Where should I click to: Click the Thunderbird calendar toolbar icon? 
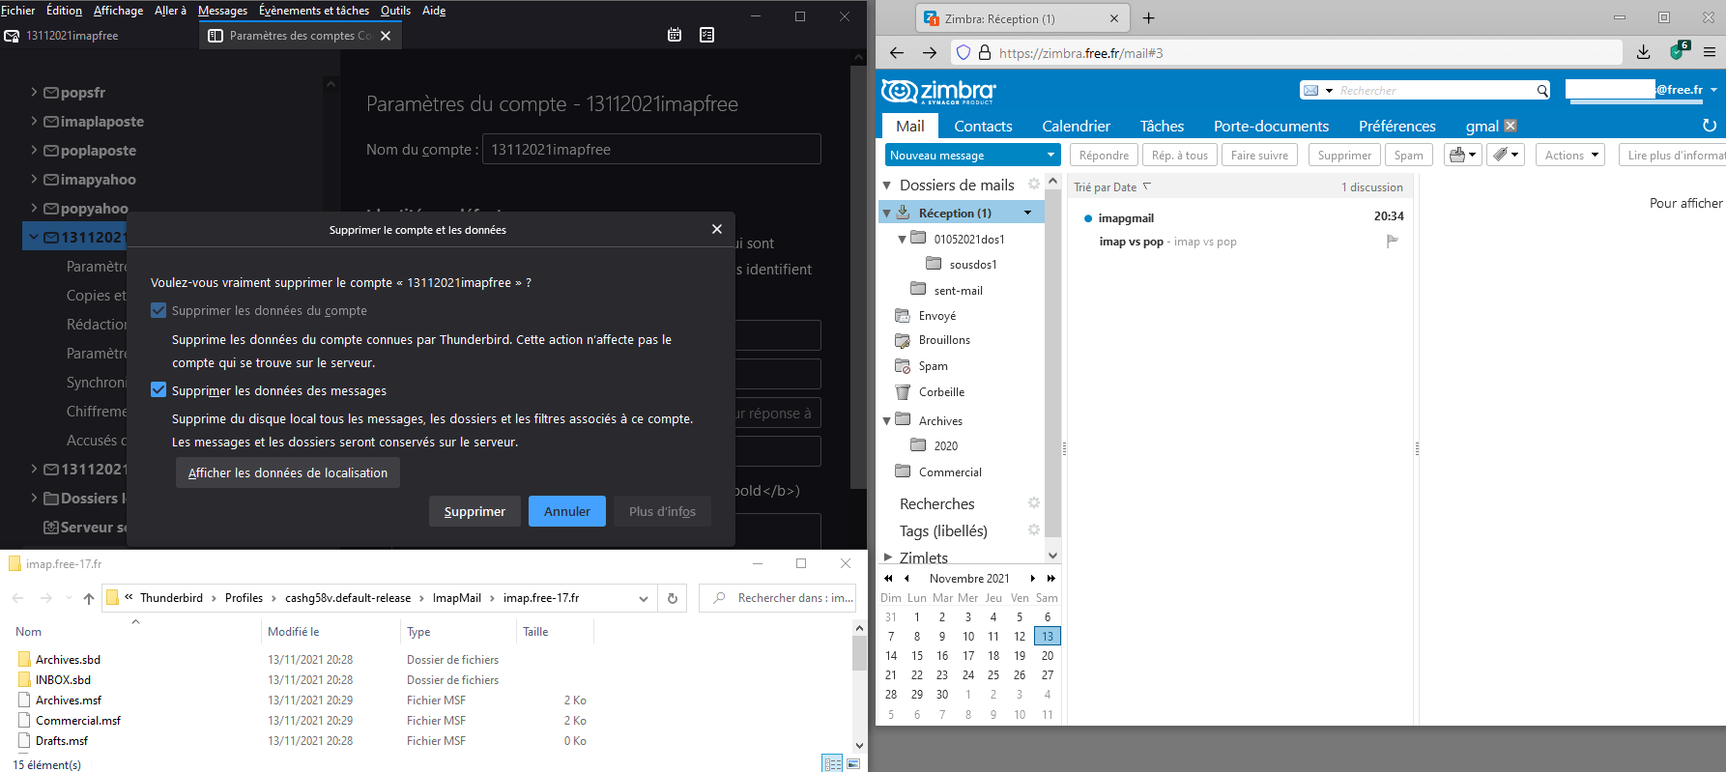[x=675, y=35]
